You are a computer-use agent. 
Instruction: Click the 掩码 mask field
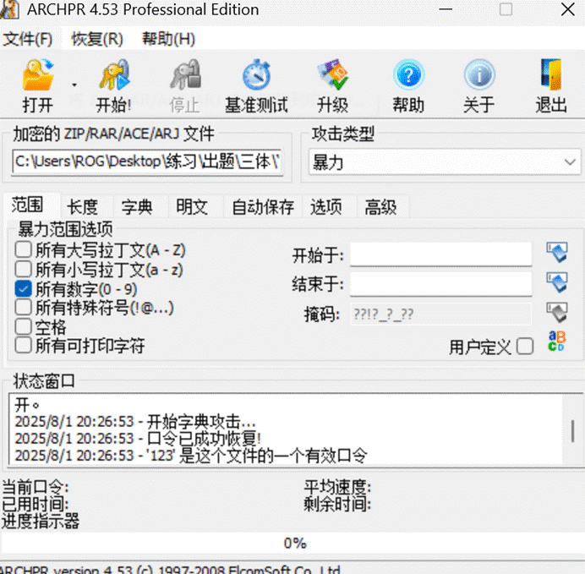click(441, 314)
